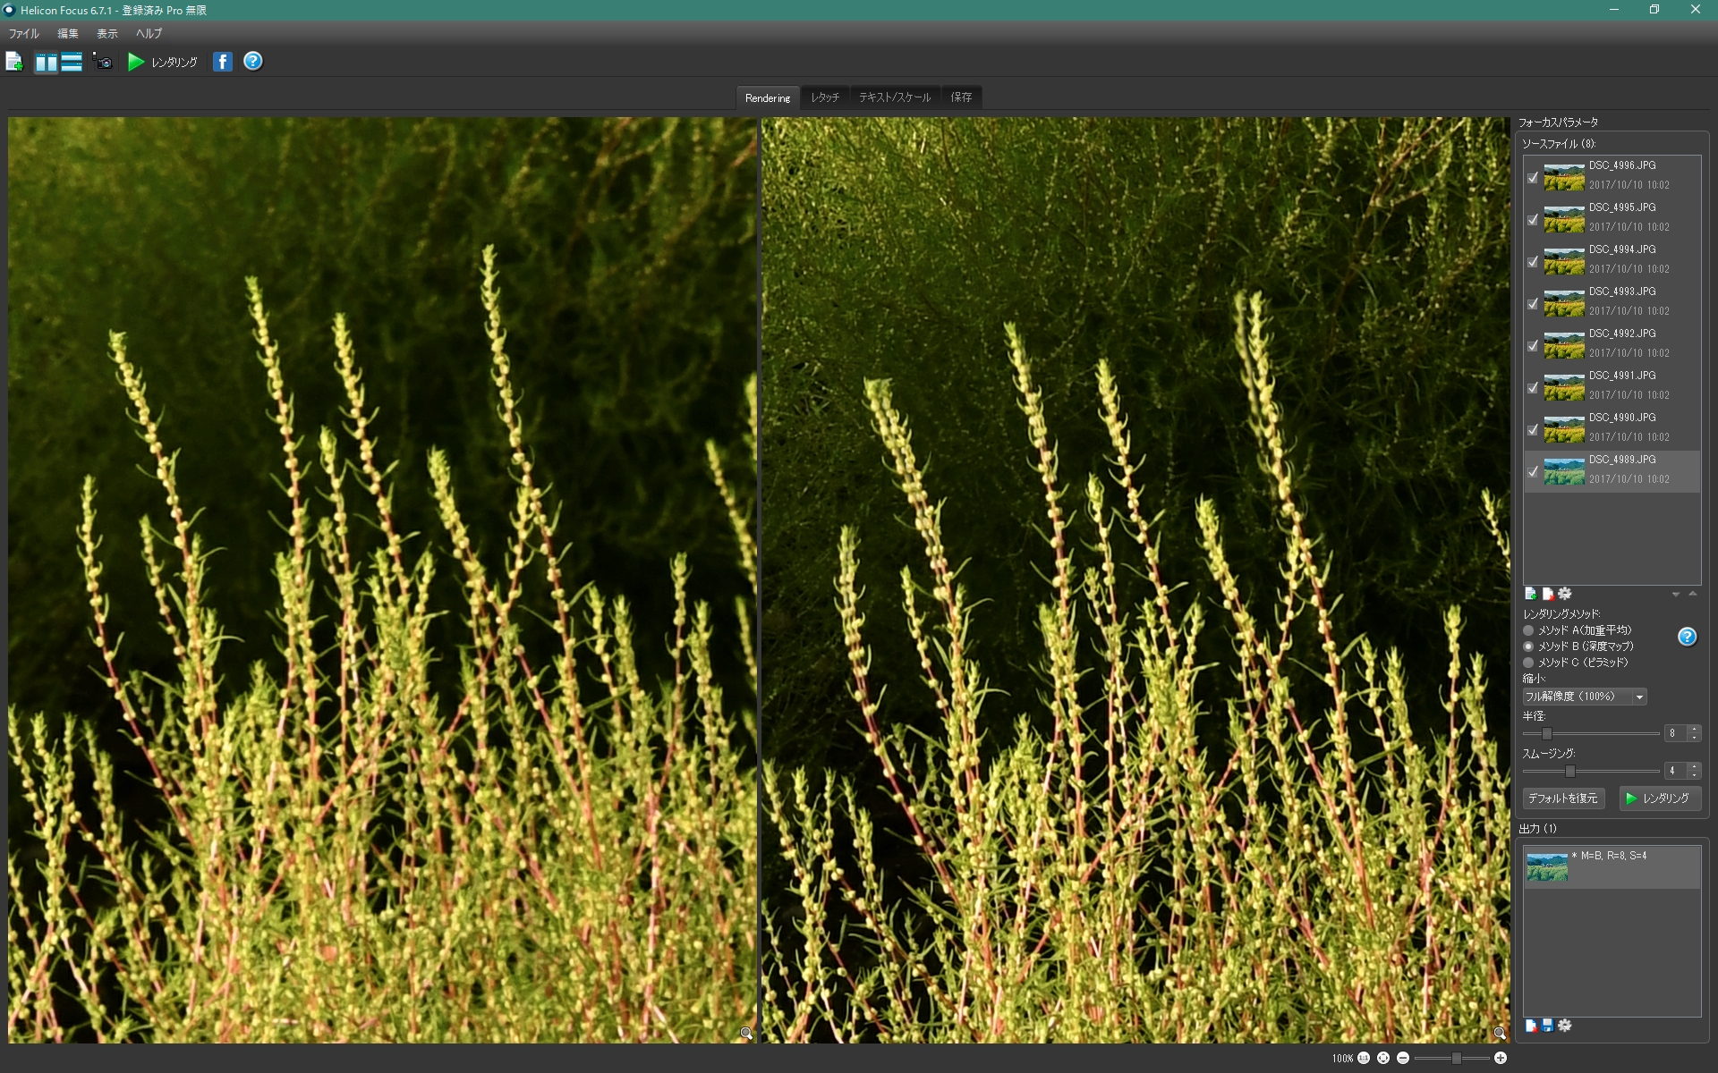Click the スムージング slider handle
Screen dimensions: 1718x1073
tap(1569, 771)
